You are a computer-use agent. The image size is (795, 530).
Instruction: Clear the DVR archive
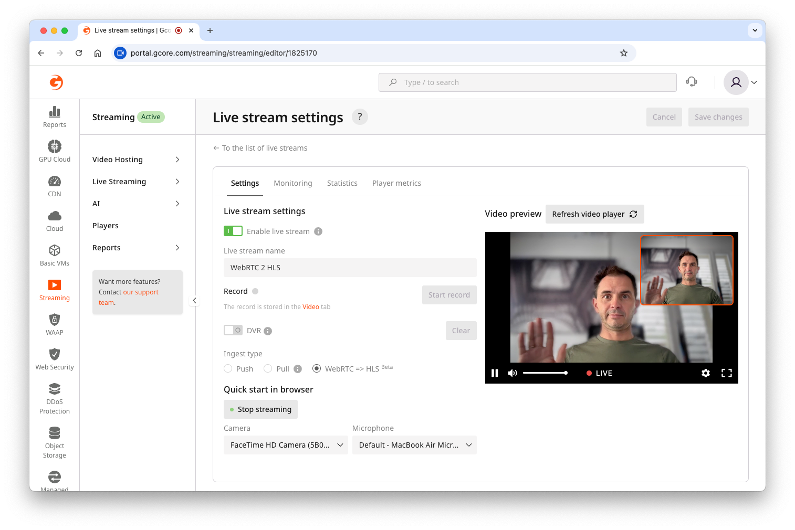click(x=461, y=331)
